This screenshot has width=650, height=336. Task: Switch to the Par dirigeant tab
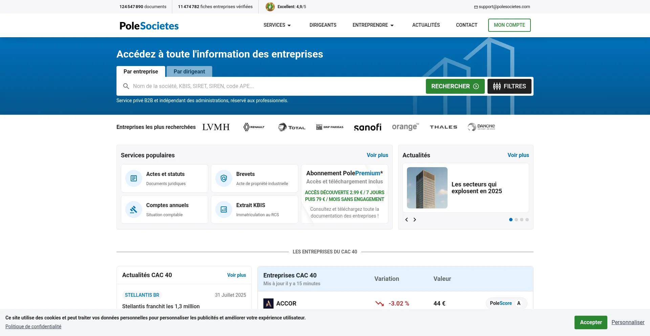189,71
